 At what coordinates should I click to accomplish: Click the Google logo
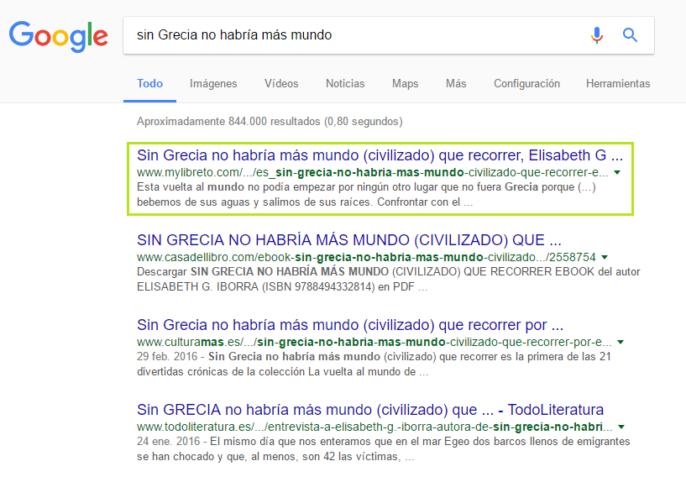pyautogui.click(x=58, y=36)
